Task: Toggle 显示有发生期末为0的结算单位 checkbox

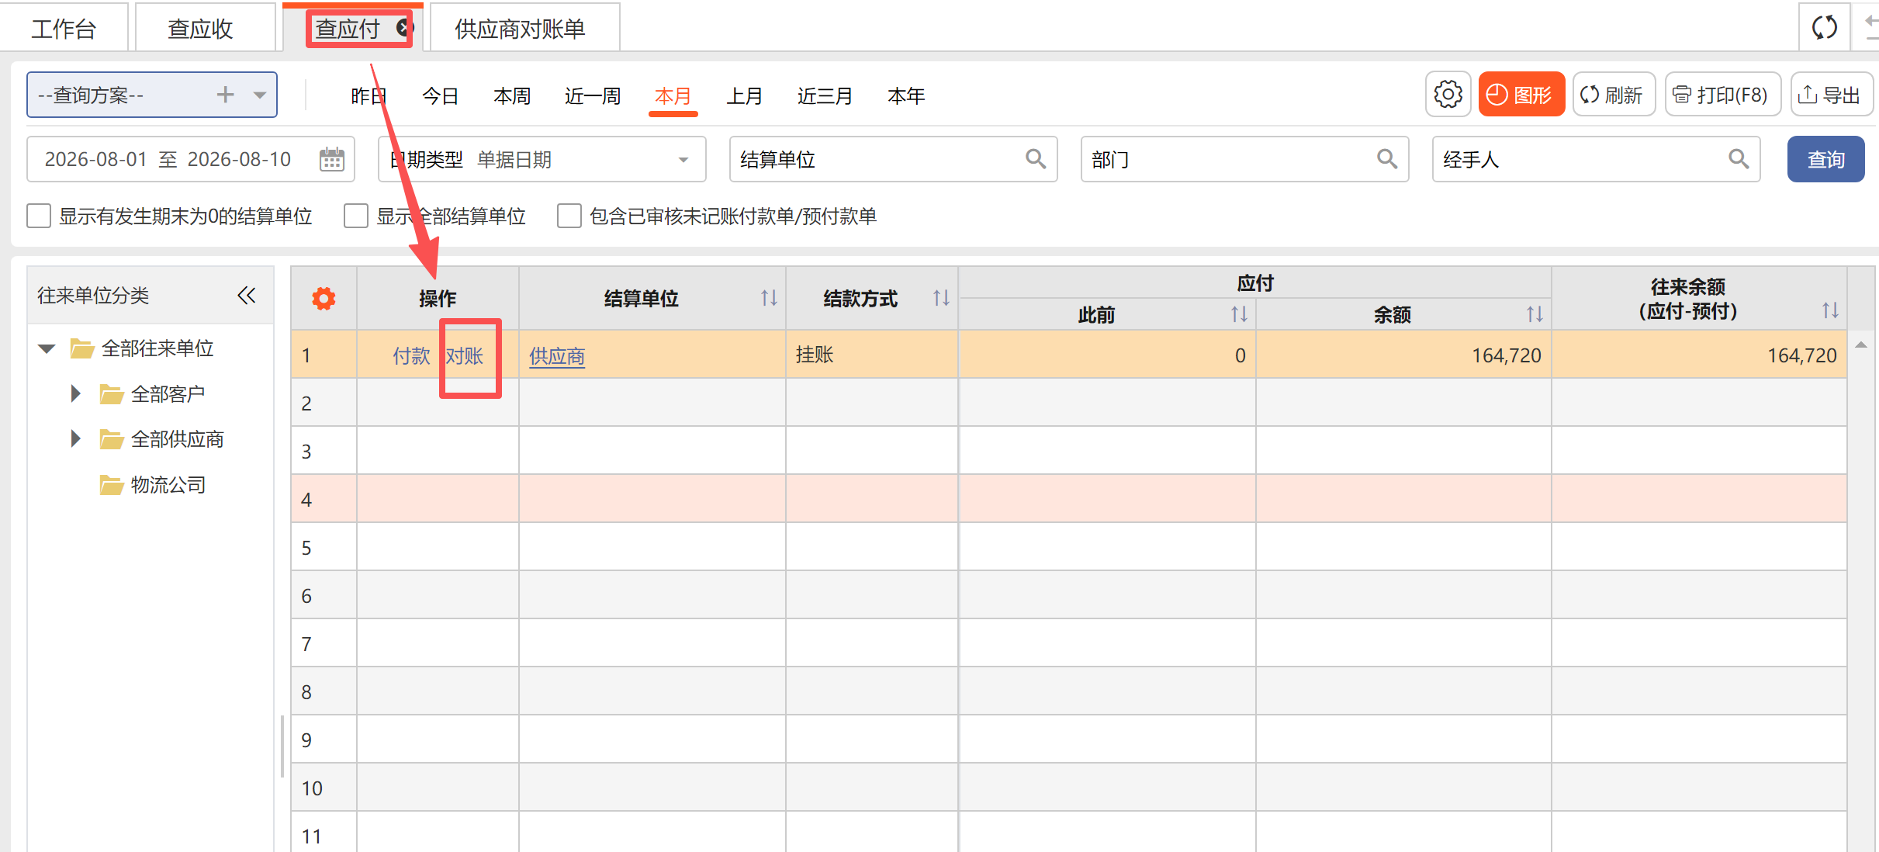Action: (39, 216)
